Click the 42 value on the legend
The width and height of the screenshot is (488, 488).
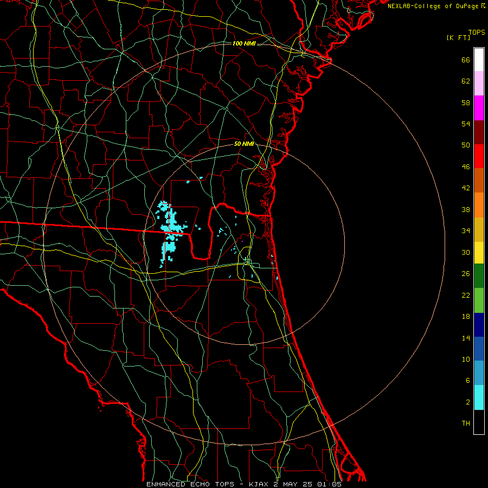click(466, 188)
